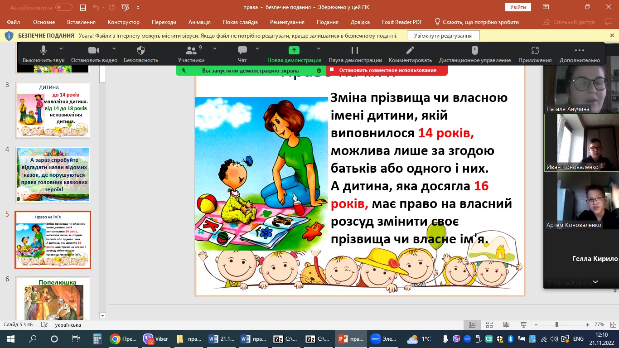The height and width of the screenshot is (348, 619).
Task: Open the Анімація ribbon tab
Action: pos(199,22)
